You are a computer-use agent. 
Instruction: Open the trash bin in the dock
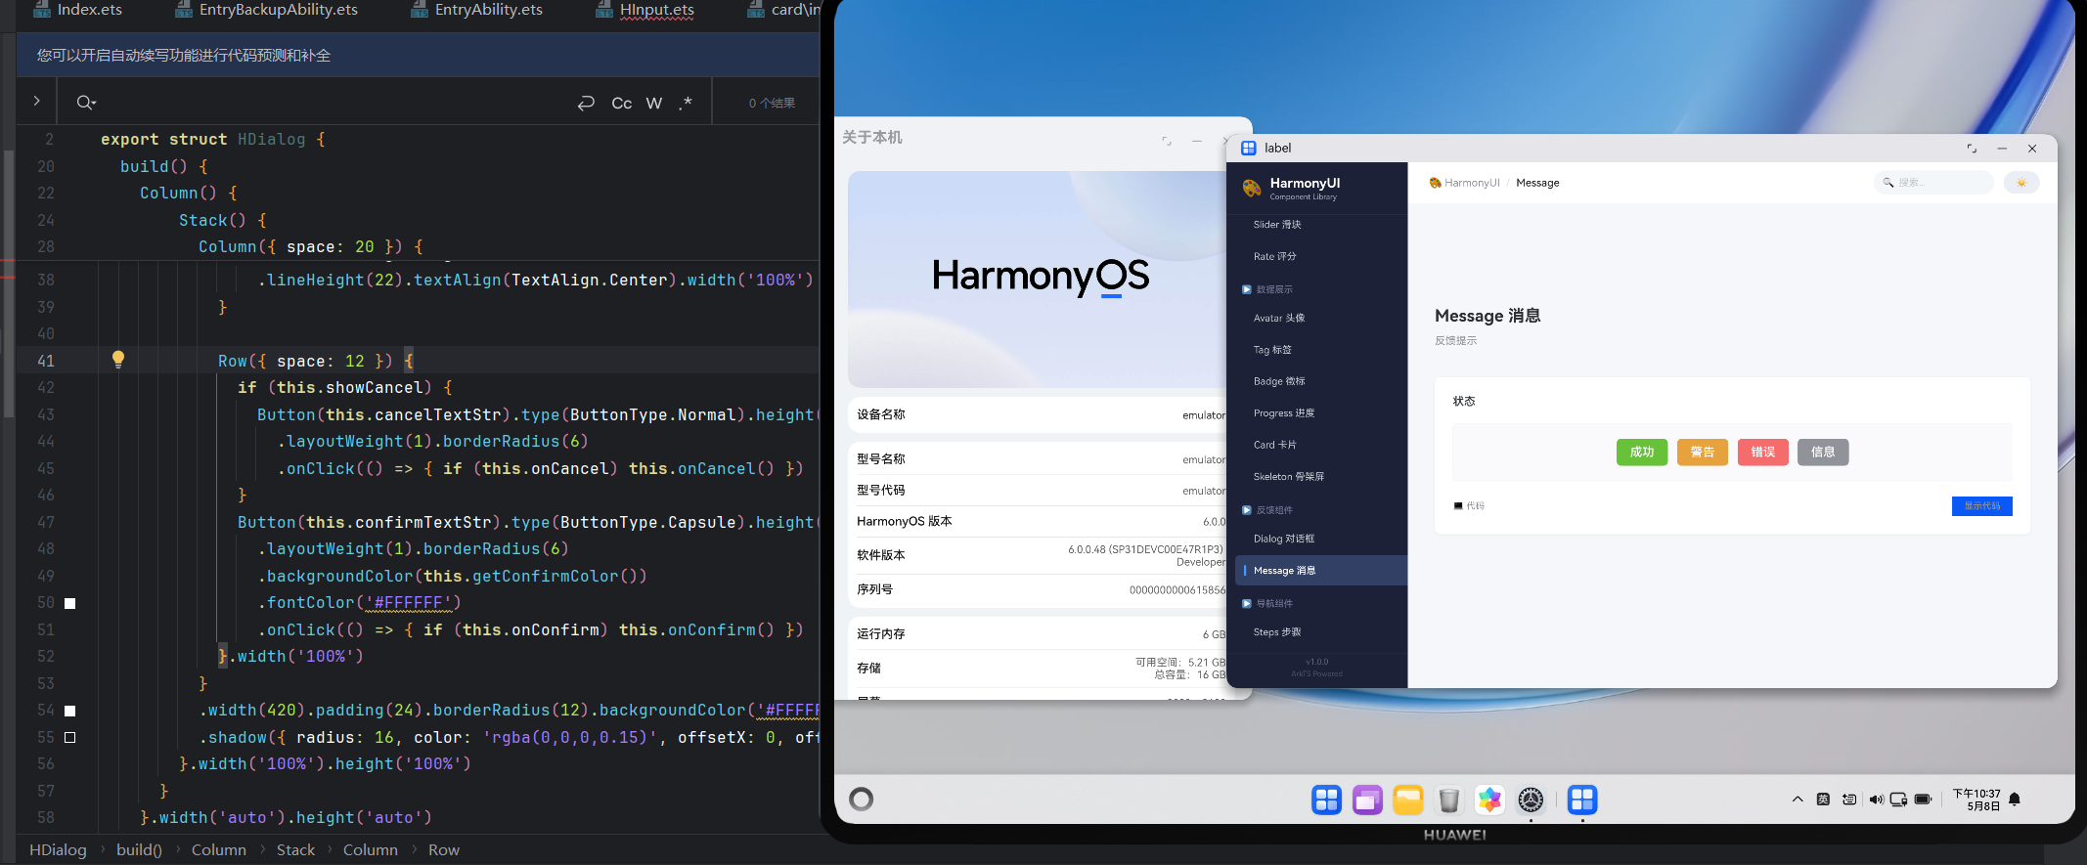tap(1449, 800)
